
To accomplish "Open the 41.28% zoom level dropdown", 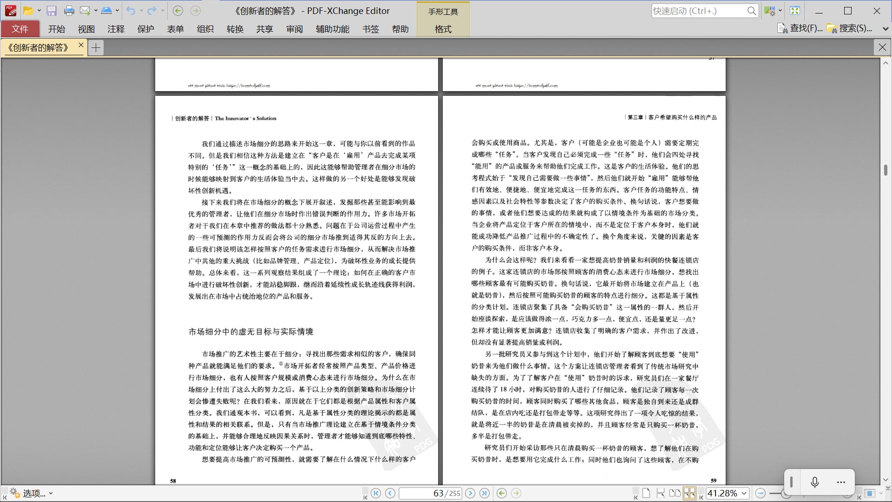I will pos(744,493).
